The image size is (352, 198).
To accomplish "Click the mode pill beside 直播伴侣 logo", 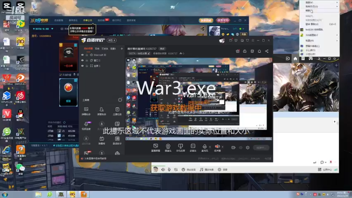I will 112,40.
